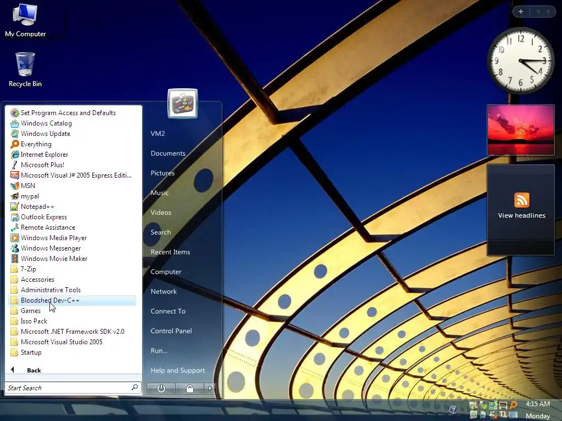Viewport: 562px width, 421px height.
Task: Open Control Panel from Start menu
Action: [171, 331]
